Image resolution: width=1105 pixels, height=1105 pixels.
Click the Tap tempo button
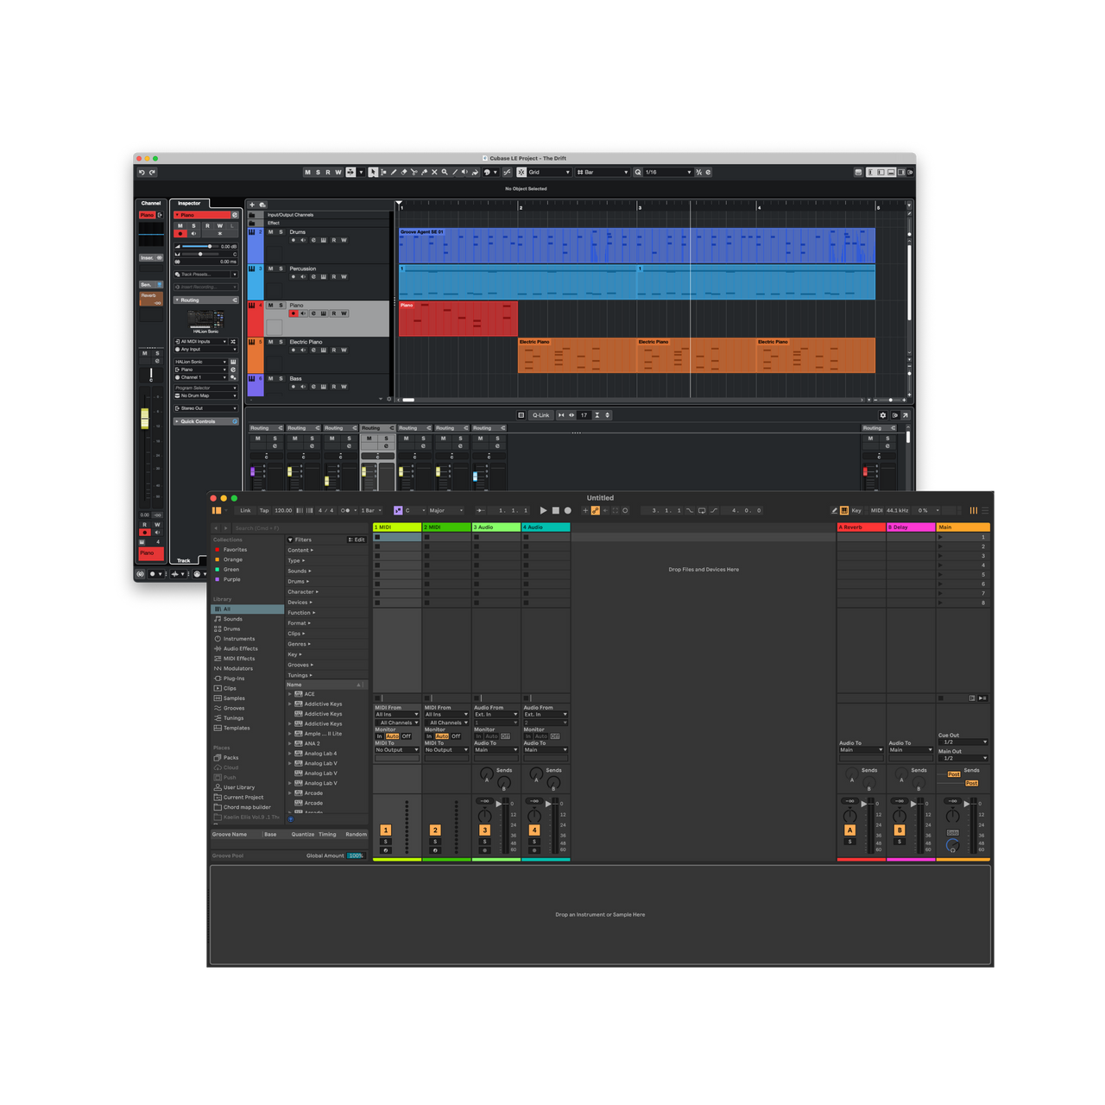click(264, 510)
